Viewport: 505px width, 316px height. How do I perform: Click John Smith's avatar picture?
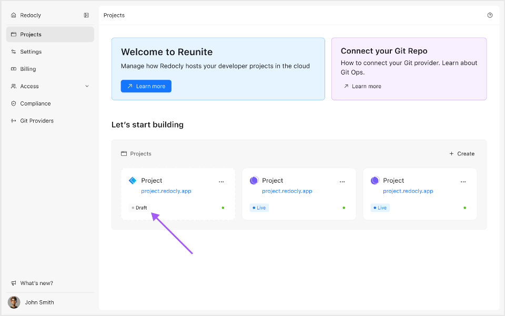pyautogui.click(x=14, y=302)
